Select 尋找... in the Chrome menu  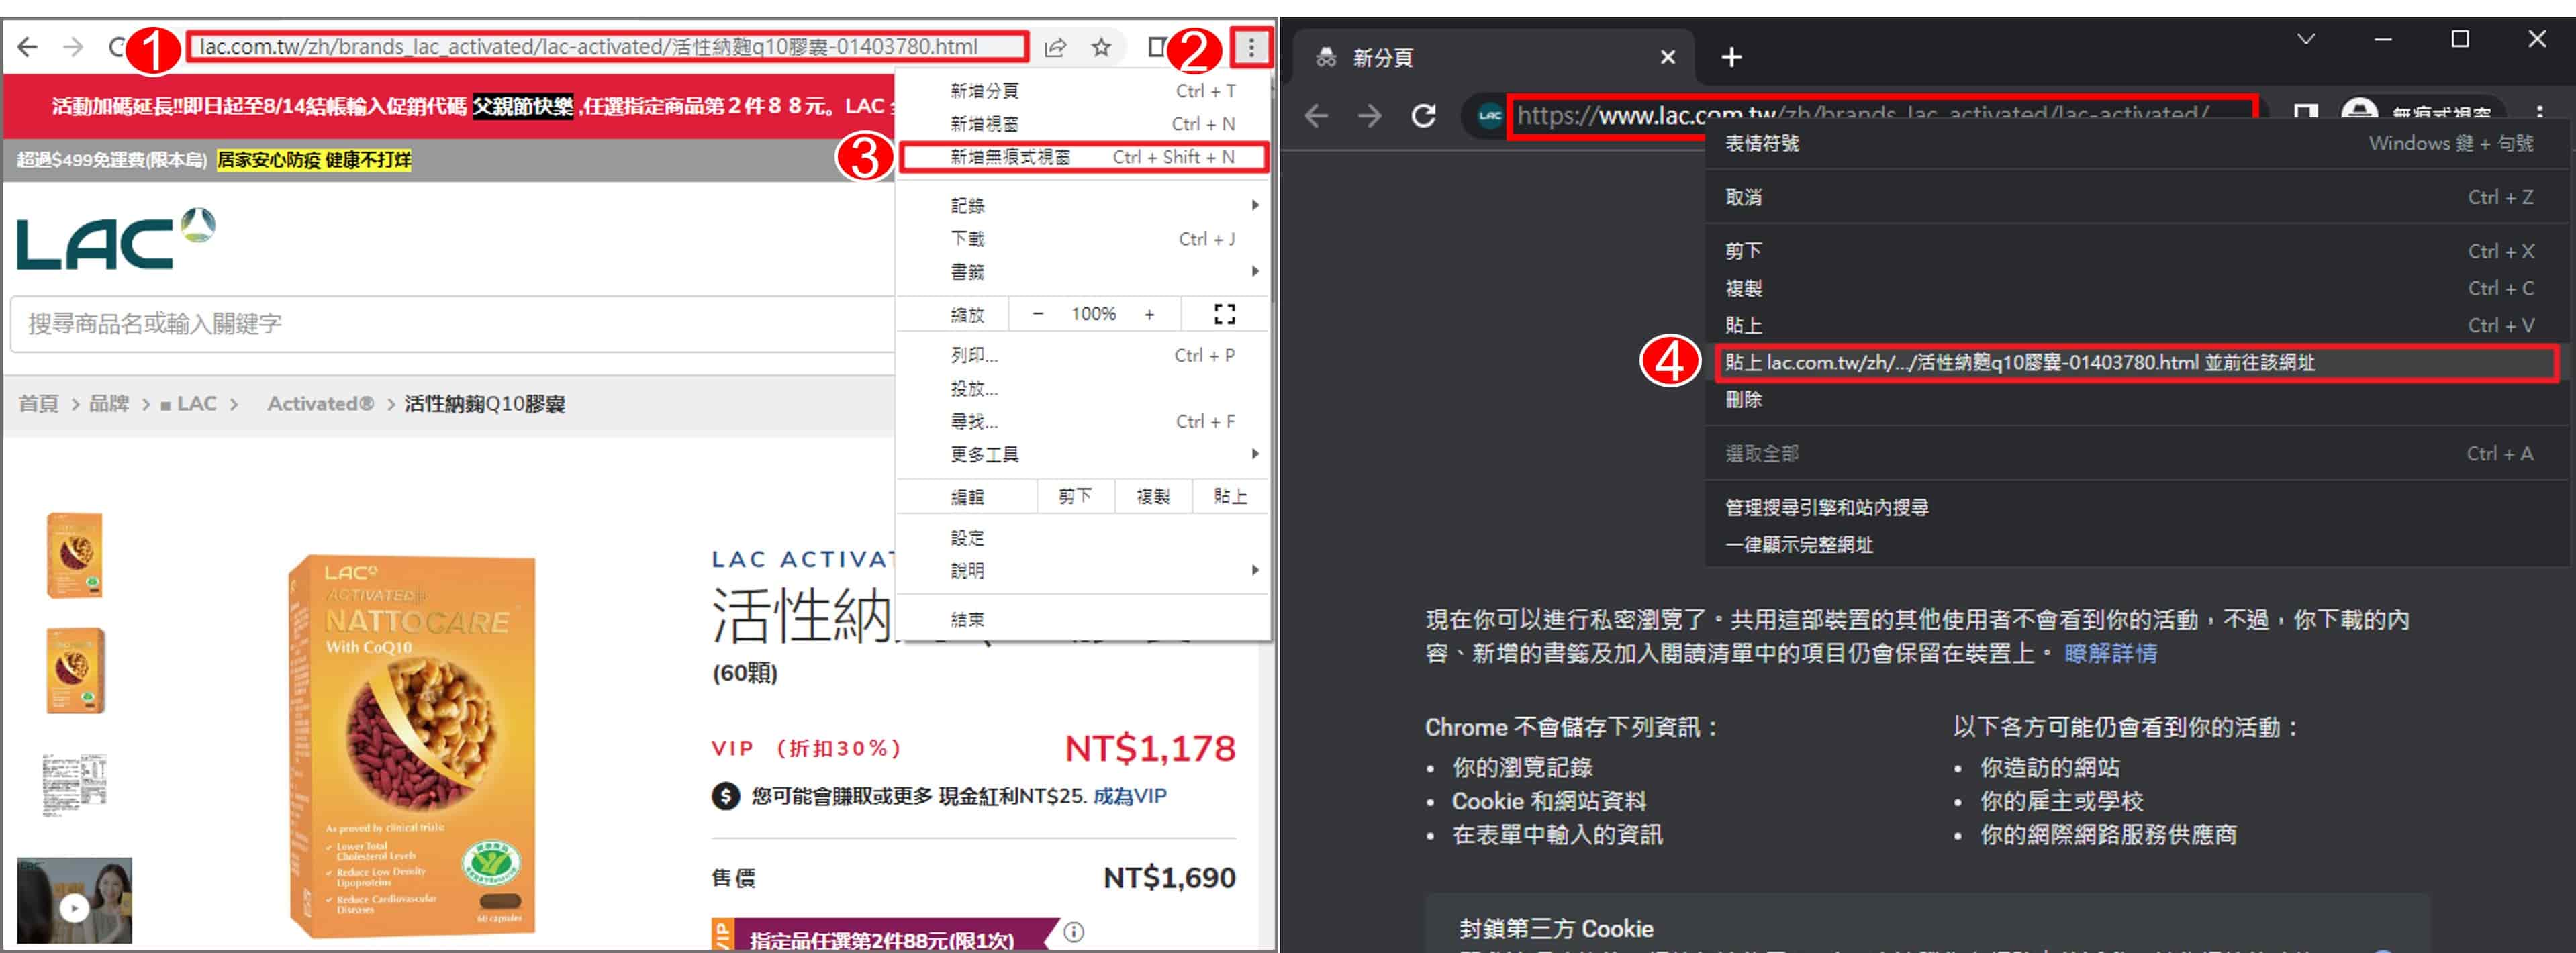pos(1083,421)
